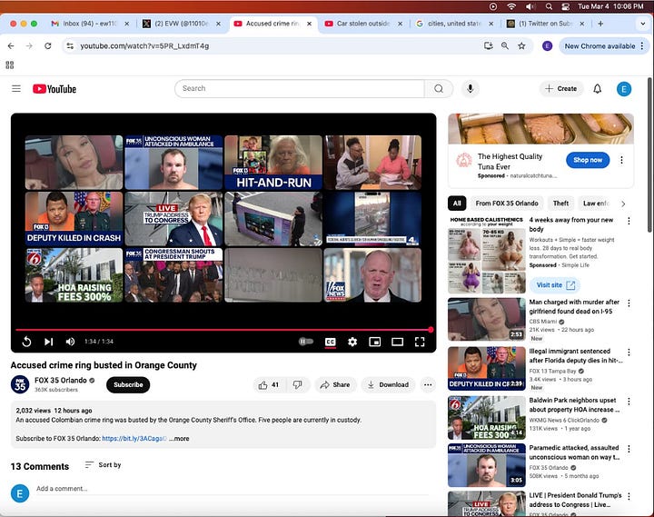Enter full screen mode
The height and width of the screenshot is (517, 654).
[420, 342]
